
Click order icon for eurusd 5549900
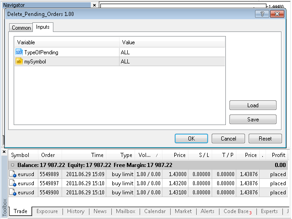click(x=13, y=193)
